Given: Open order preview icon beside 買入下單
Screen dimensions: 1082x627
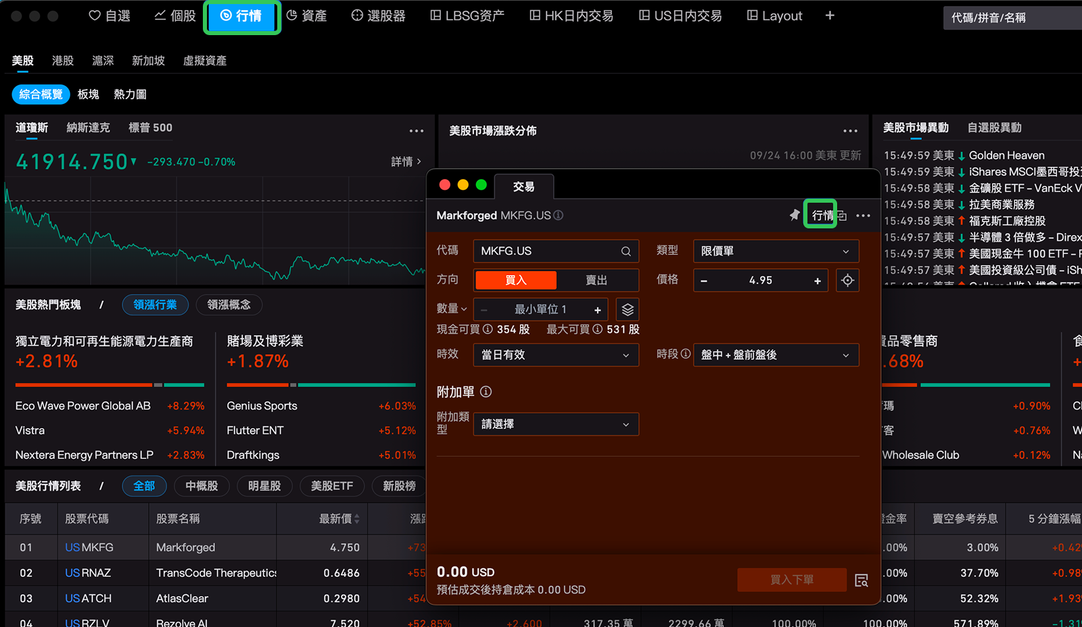Looking at the screenshot, I should [862, 580].
